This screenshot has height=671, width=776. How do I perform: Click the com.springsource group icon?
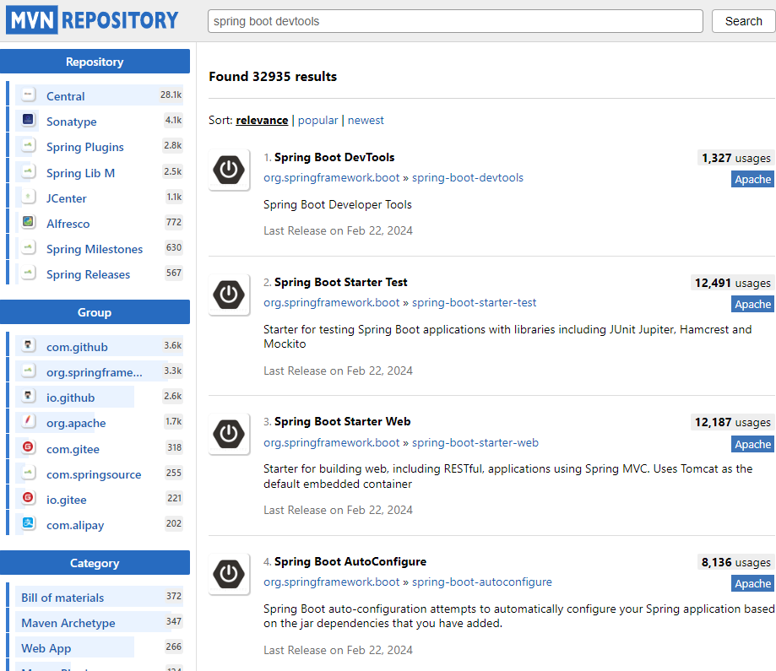pos(28,472)
